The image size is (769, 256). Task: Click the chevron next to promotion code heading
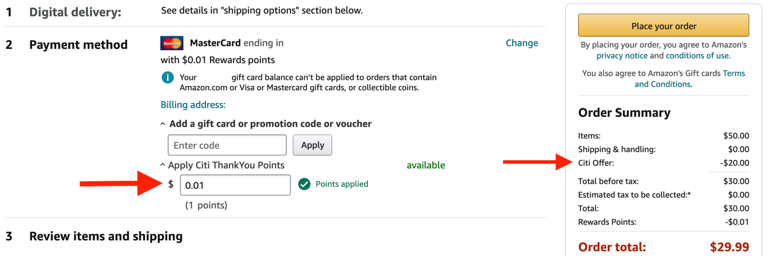[163, 123]
